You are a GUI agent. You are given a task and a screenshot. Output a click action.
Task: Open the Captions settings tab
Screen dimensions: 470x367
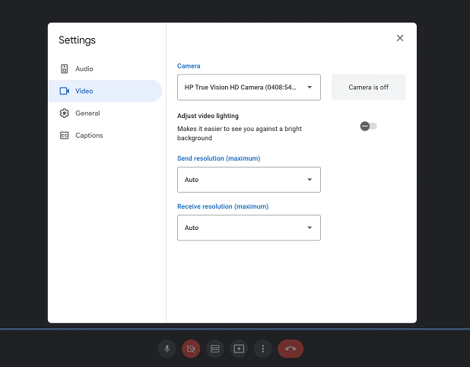coord(105,136)
